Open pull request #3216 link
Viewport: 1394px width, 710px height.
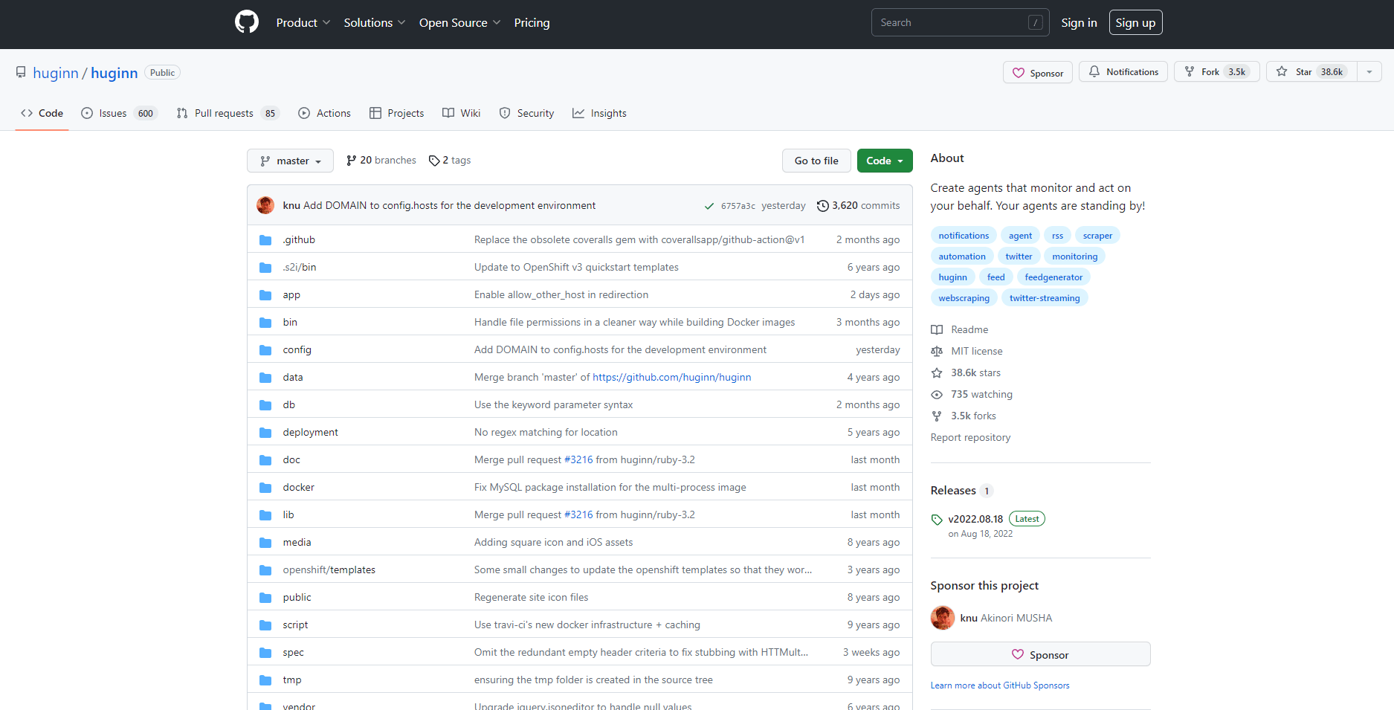pyautogui.click(x=578, y=459)
